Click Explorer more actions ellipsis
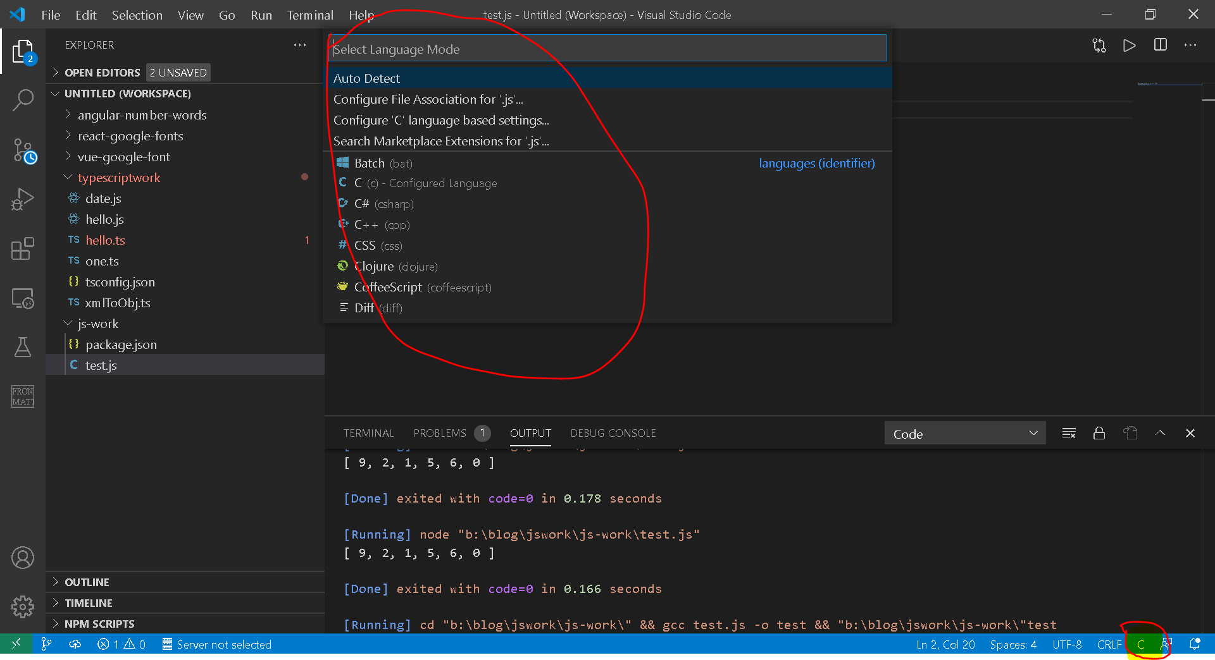Screen dimensions: 1215x660 click(300, 45)
